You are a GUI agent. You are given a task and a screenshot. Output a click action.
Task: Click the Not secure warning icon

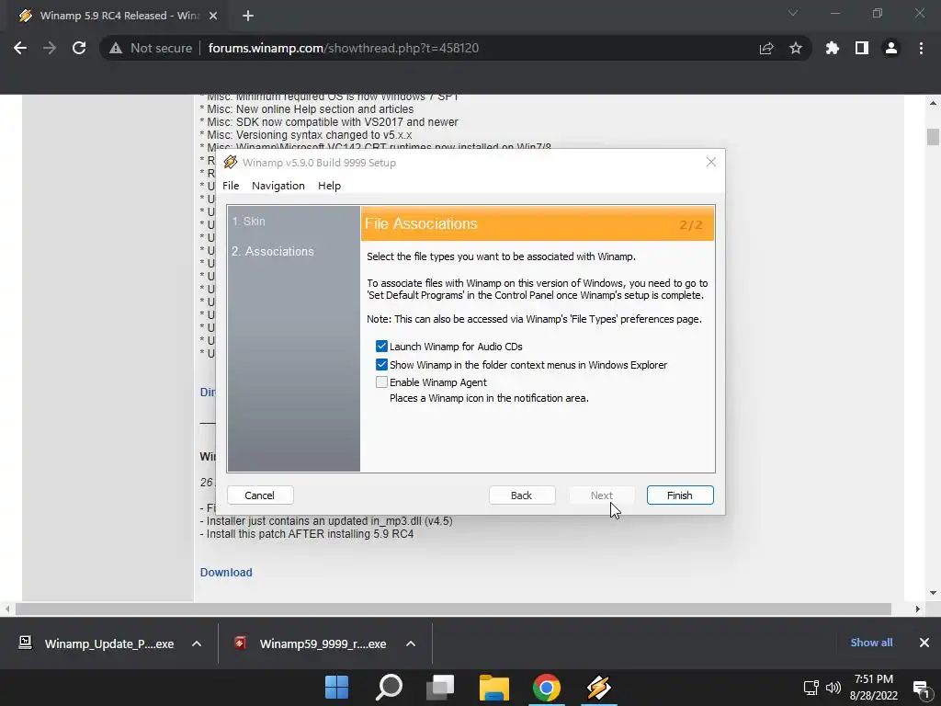(x=116, y=48)
